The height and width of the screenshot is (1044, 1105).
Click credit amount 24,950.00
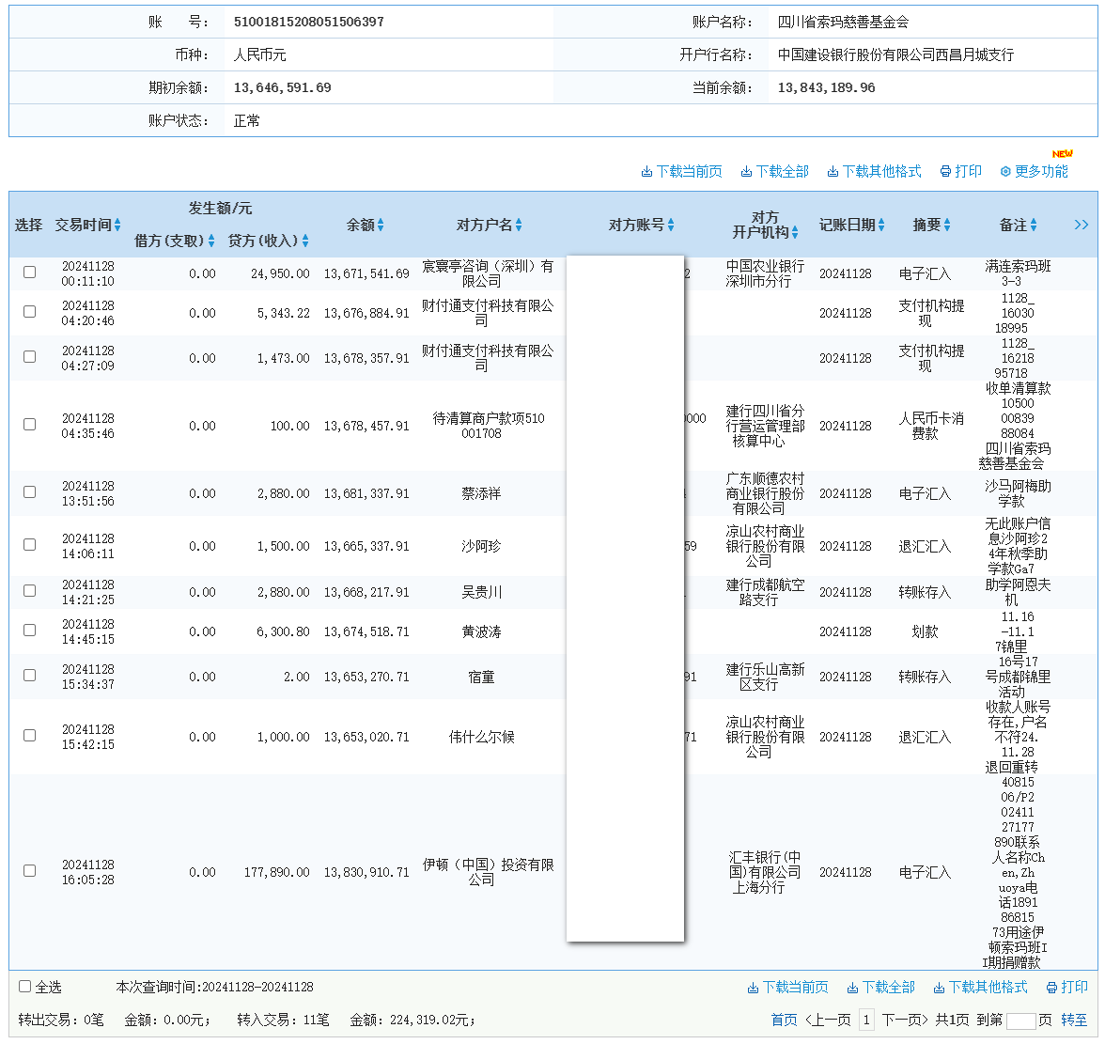pos(280,273)
